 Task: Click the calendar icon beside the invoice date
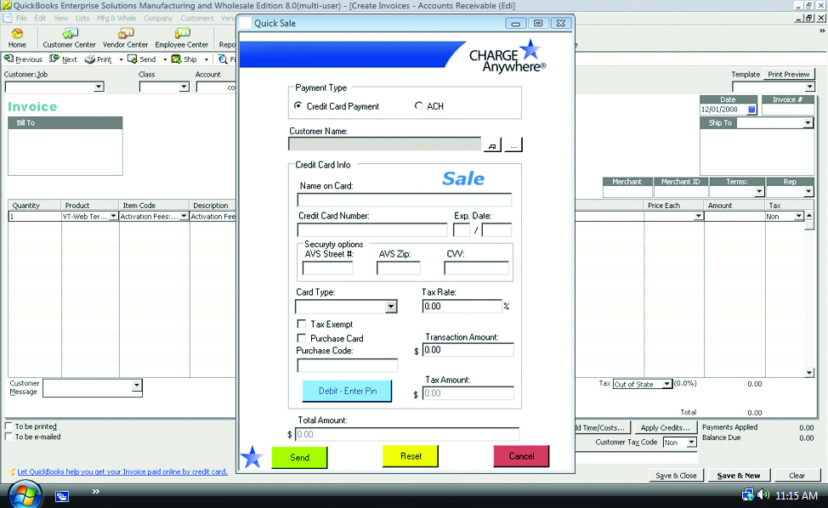pyautogui.click(x=751, y=110)
